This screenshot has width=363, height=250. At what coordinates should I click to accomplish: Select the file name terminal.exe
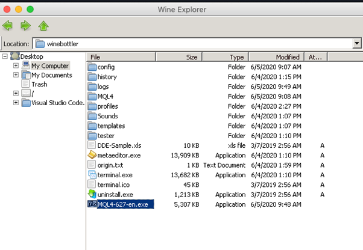coord(115,175)
